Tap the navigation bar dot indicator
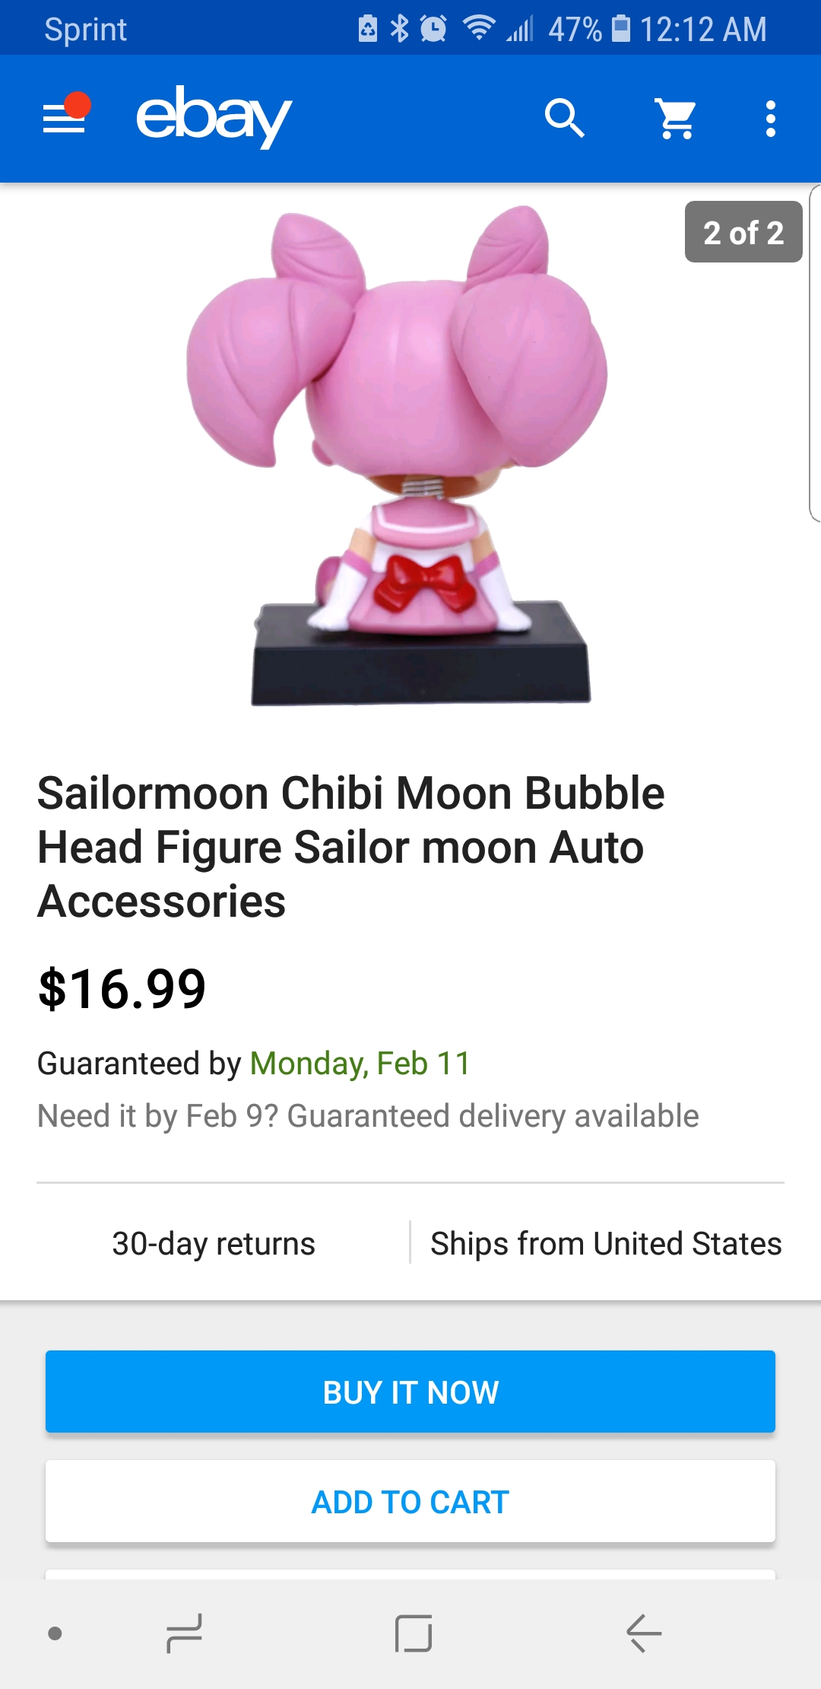Viewport: 821px width, 1689px height. (55, 1633)
